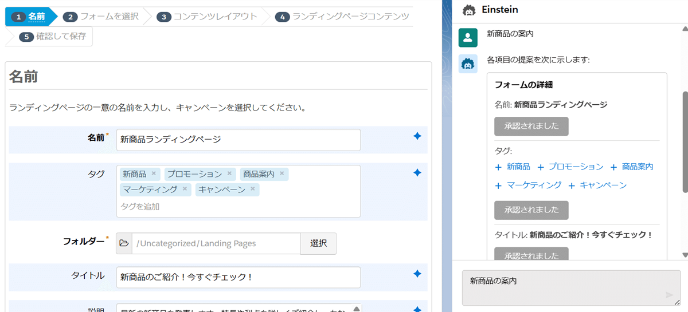Remove the キャンペーン tag chip
The image size is (688, 312).
tap(252, 189)
